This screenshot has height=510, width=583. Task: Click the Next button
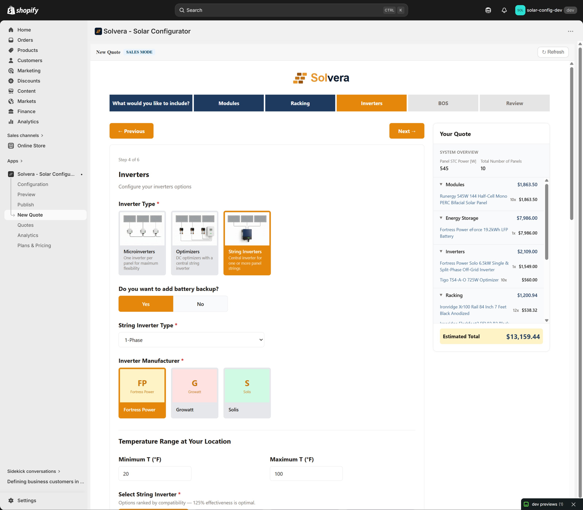coord(407,131)
